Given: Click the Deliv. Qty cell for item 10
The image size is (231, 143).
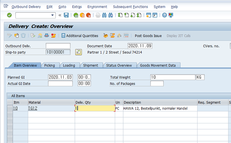Looking at the screenshot, I should pos(95,108).
